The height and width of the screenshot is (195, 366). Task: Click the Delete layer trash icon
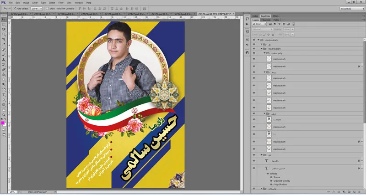pos(359,192)
